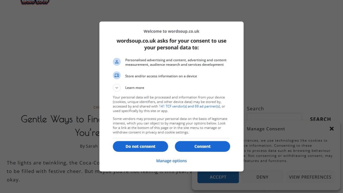Screen dimensions: 343x193
Task: Click the person icon for personalised advertising
Action: (x=117, y=62)
